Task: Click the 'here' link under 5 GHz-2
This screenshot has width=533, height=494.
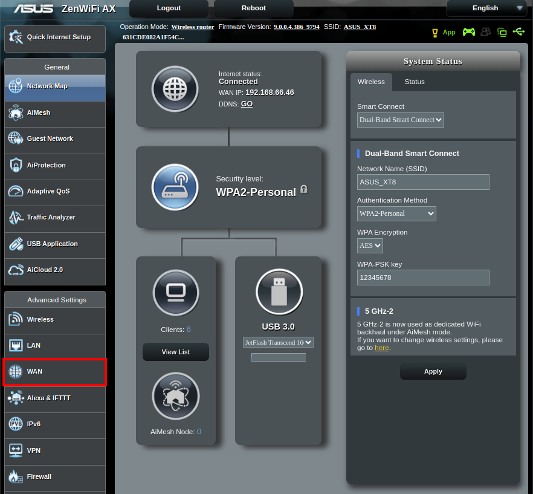Action: pos(382,348)
